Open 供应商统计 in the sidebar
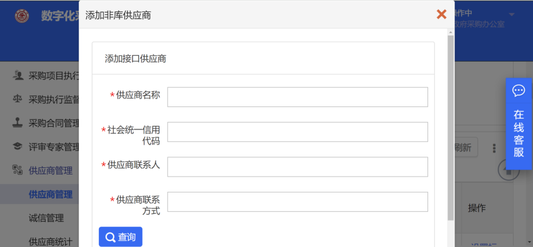This screenshot has height=247, width=533. (50, 242)
